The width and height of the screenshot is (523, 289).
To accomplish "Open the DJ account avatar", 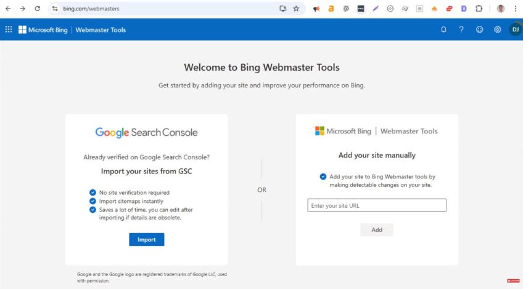I will click(516, 30).
